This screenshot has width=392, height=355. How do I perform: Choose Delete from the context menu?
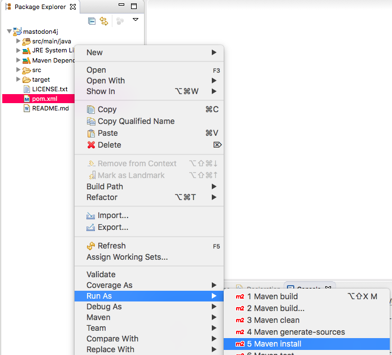click(x=149, y=145)
